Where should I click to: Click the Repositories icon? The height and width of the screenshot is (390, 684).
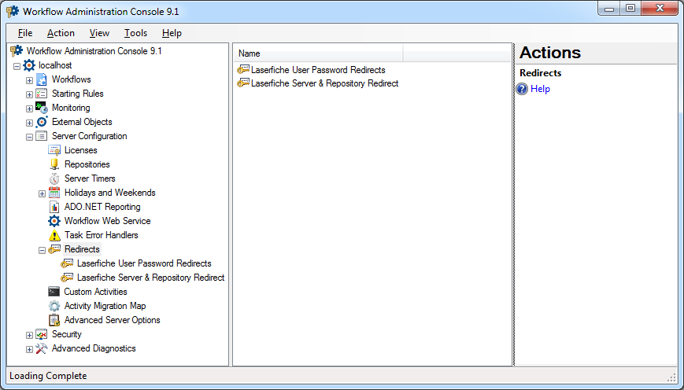point(54,164)
